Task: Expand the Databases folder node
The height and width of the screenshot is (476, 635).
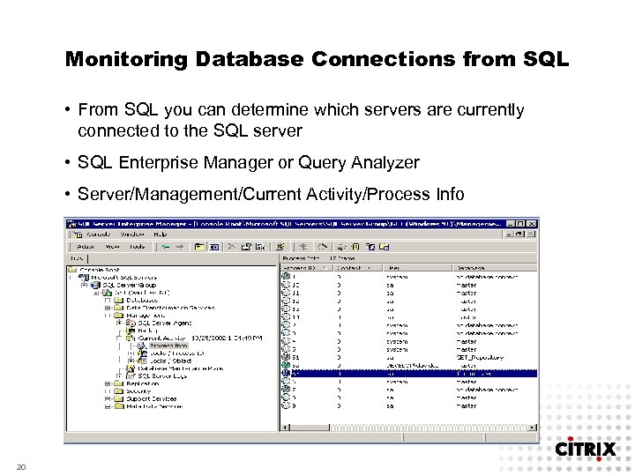Action: click(x=108, y=301)
